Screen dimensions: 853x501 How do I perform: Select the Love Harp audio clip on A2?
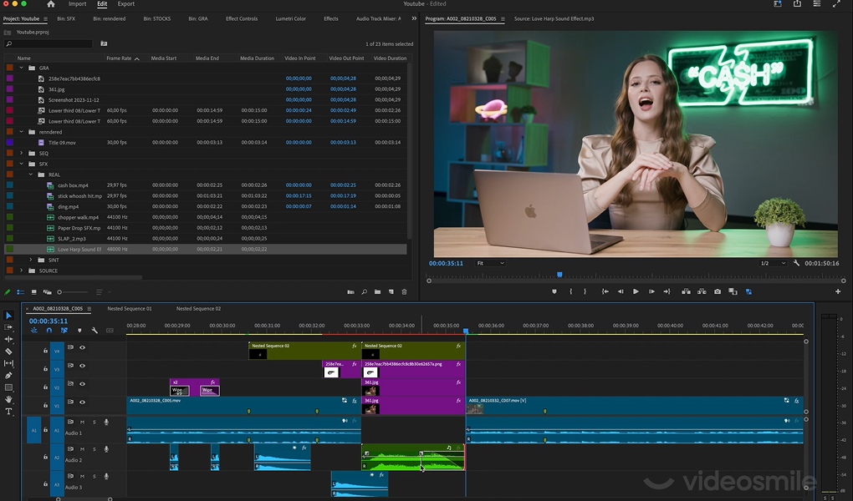tap(413, 457)
